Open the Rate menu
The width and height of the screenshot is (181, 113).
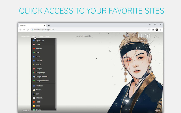[47, 36]
